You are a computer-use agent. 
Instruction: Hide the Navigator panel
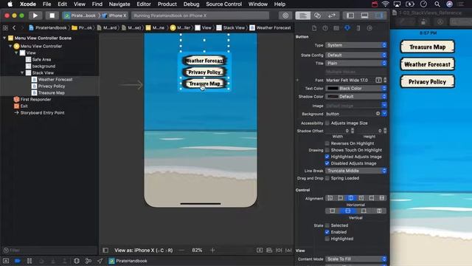pos(350,16)
